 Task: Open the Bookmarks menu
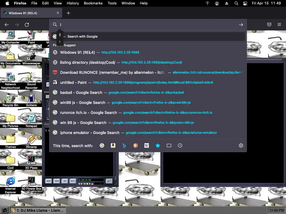93,3
